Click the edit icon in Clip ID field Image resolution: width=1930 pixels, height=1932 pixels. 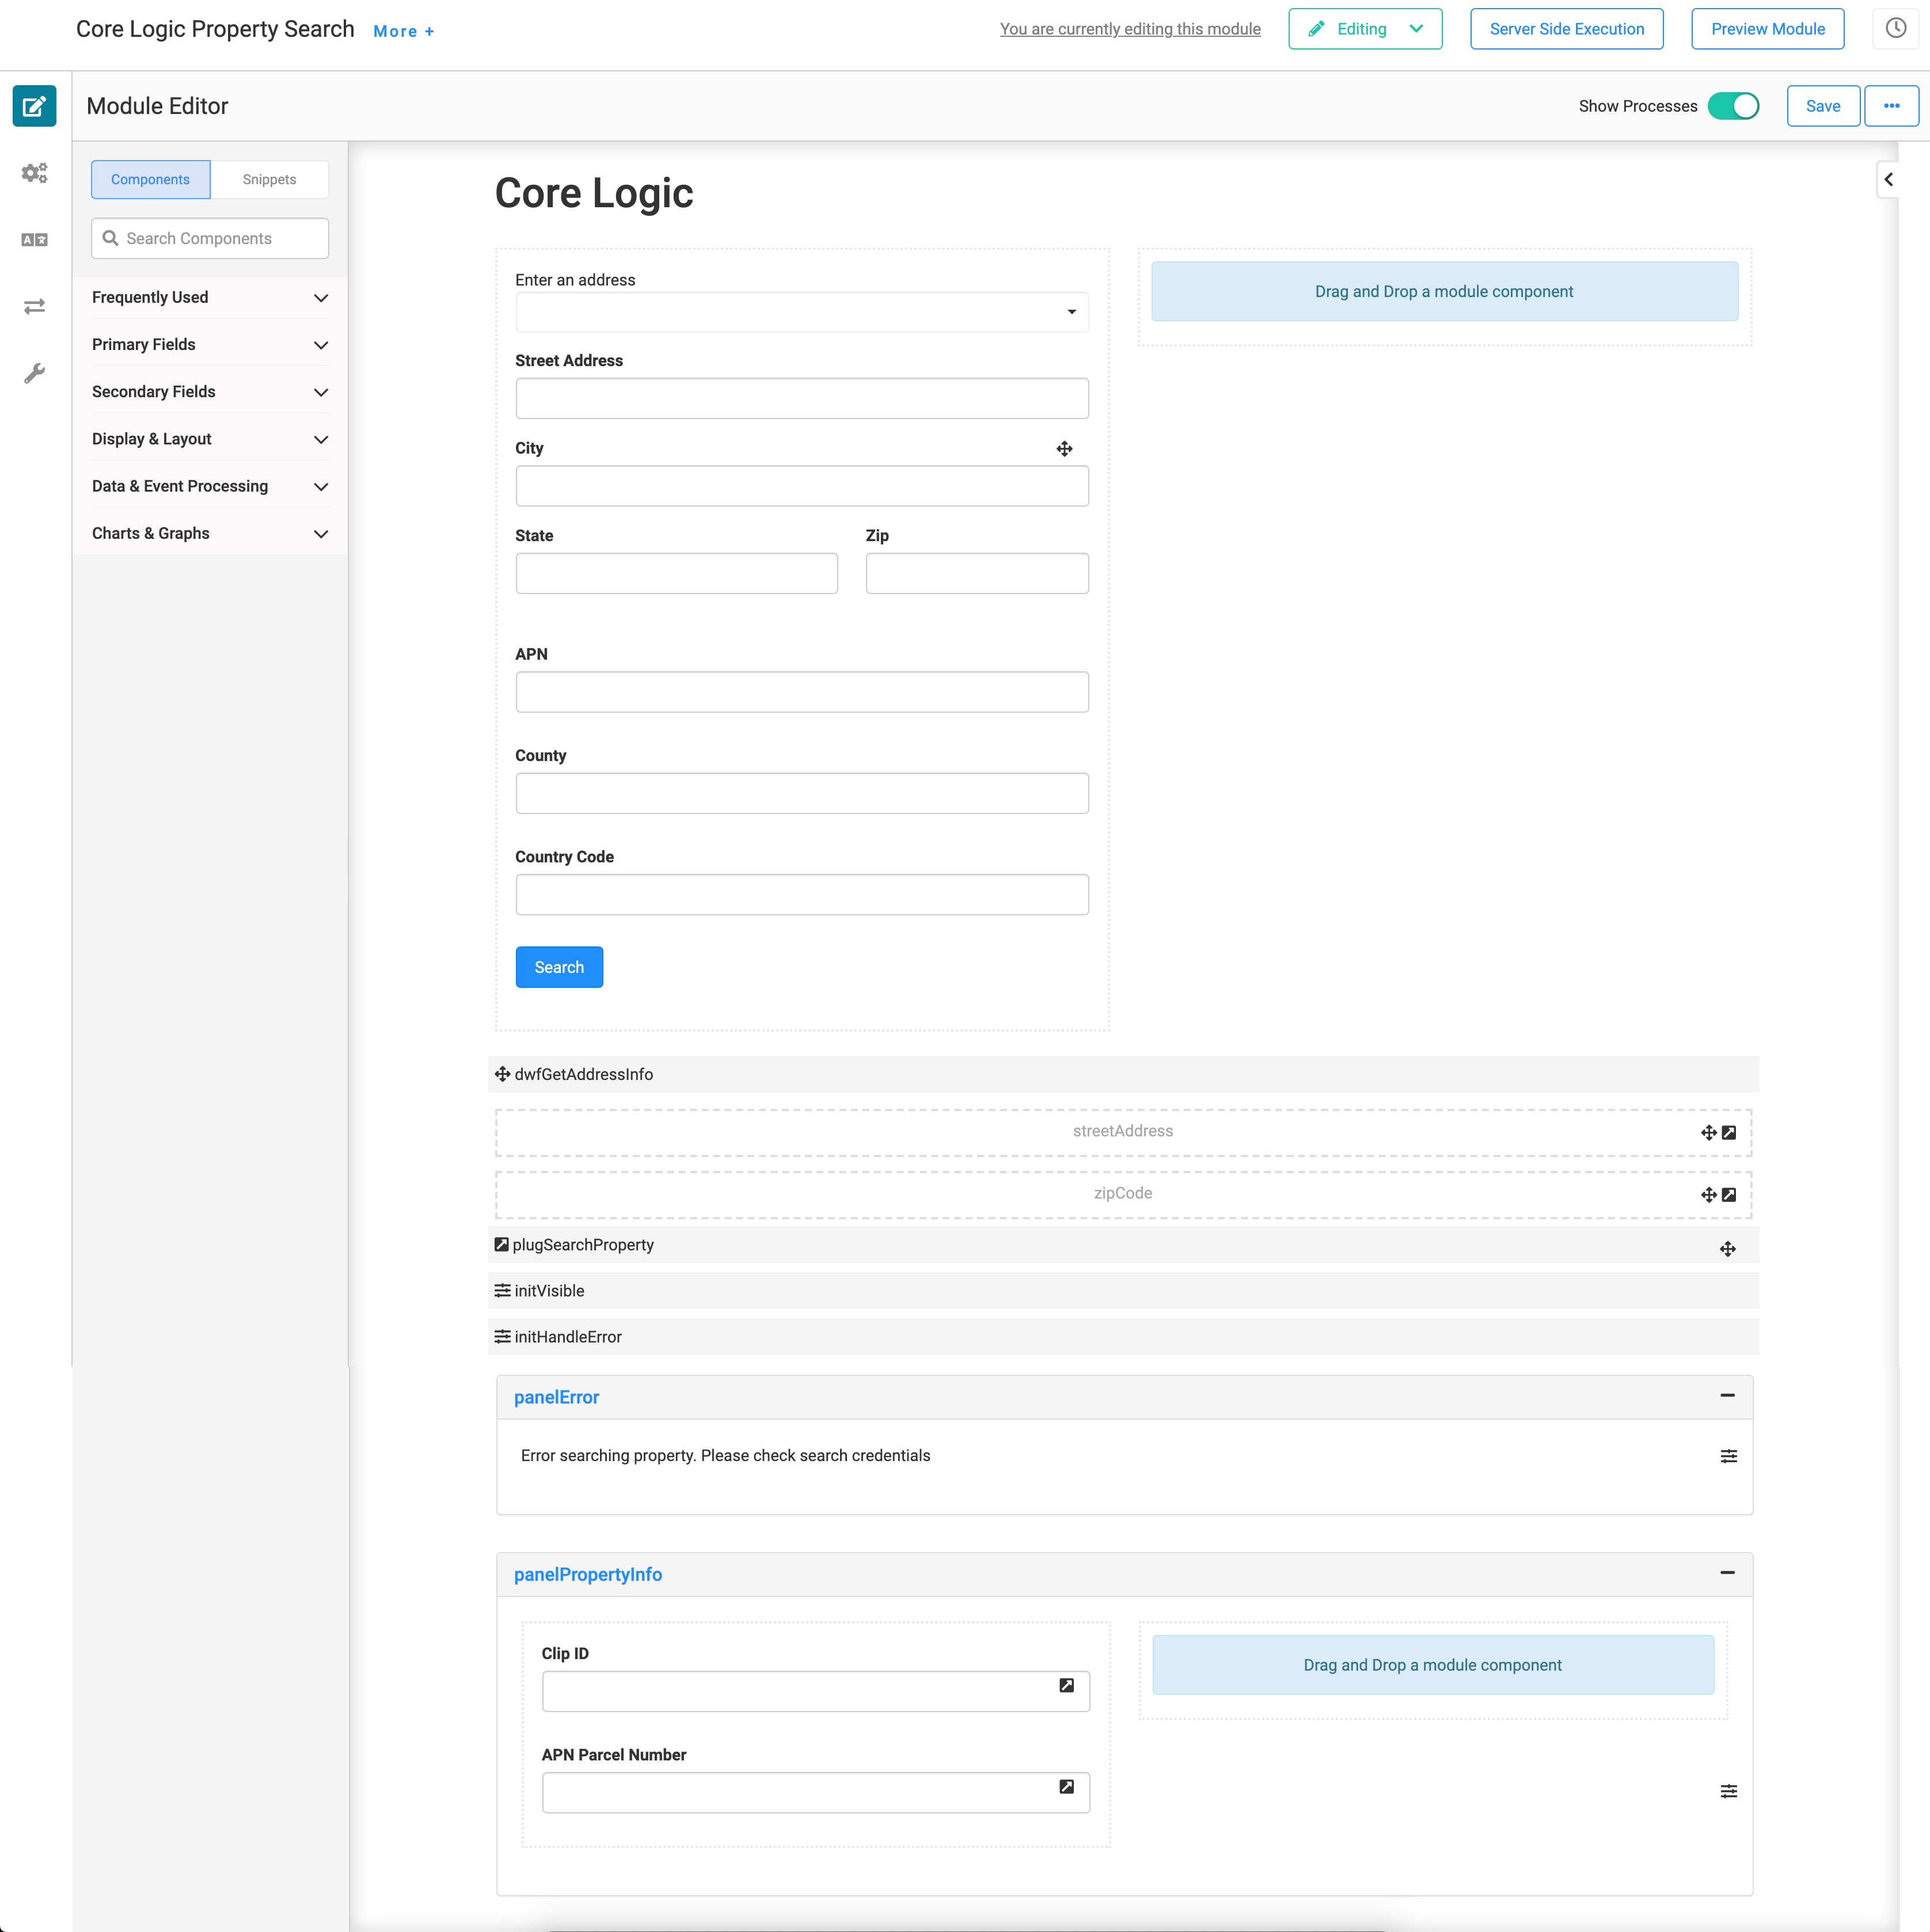[1066, 1686]
